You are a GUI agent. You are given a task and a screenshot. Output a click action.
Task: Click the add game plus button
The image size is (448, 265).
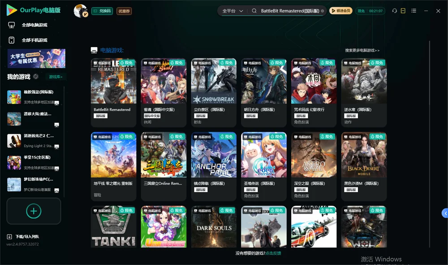click(34, 211)
